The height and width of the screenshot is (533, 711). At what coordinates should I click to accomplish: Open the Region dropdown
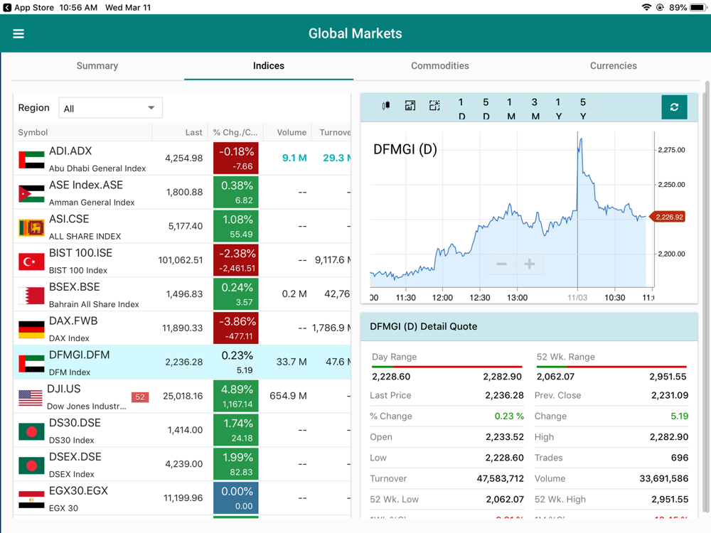point(110,108)
